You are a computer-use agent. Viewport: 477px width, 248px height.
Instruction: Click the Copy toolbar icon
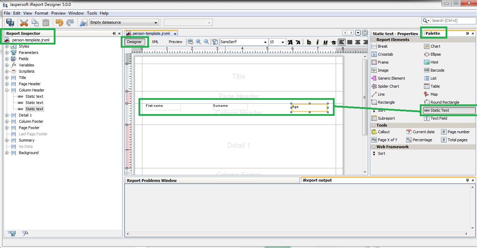point(35,22)
